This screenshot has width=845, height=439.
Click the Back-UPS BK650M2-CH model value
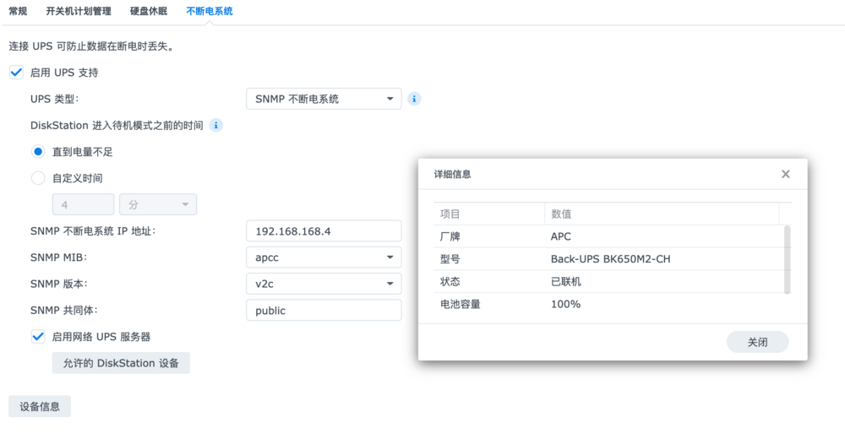click(x=611, y=259)
